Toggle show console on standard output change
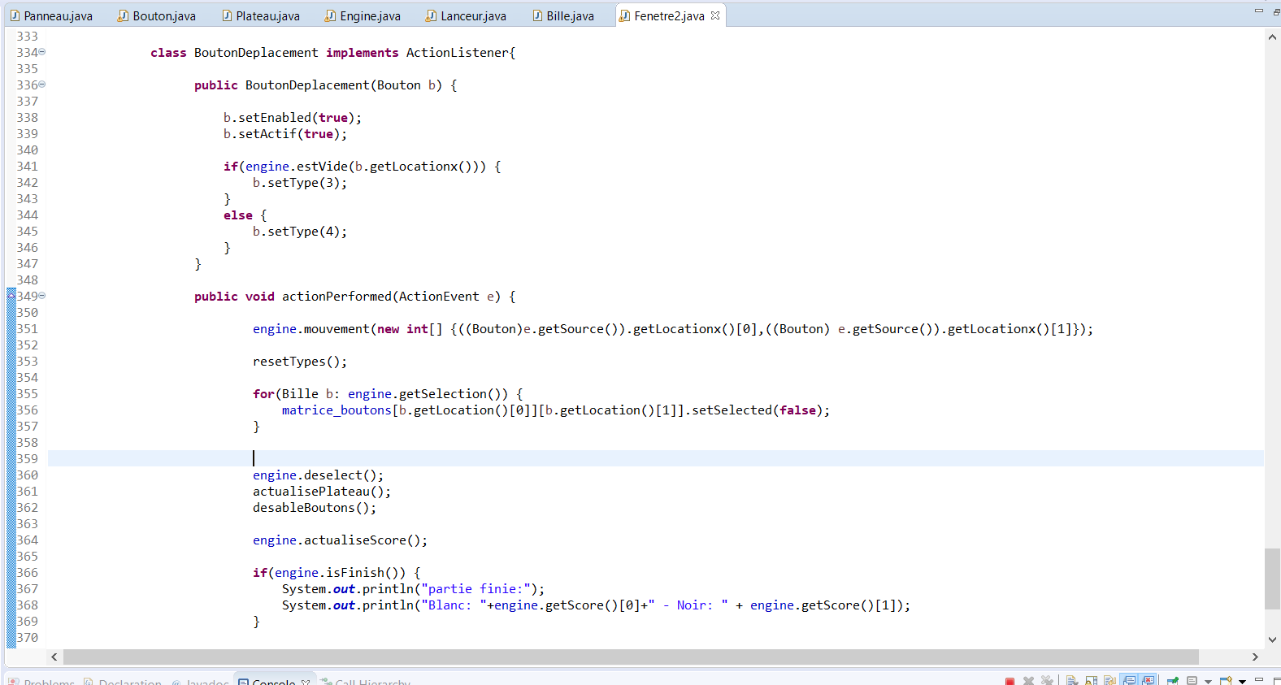Viewport: 1281px width, 685px height. 1129,680
